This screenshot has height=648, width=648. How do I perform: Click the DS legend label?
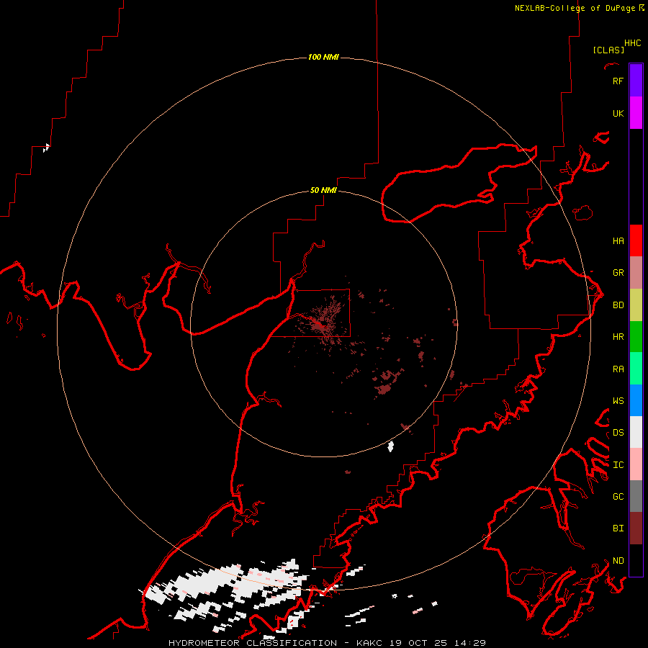(x=618, y=433)
